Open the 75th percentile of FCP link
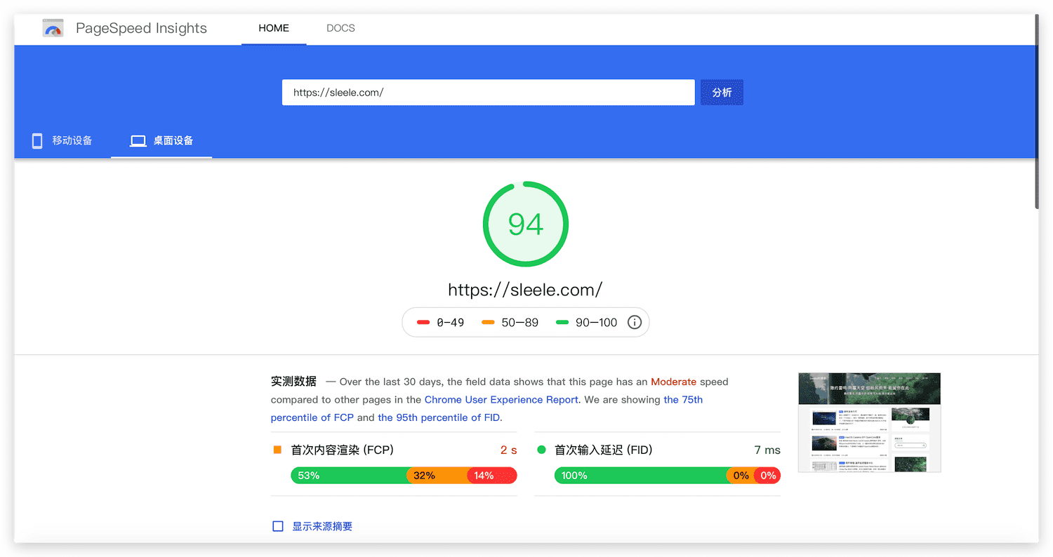1053x557 pixels. [x=486, y=408]
